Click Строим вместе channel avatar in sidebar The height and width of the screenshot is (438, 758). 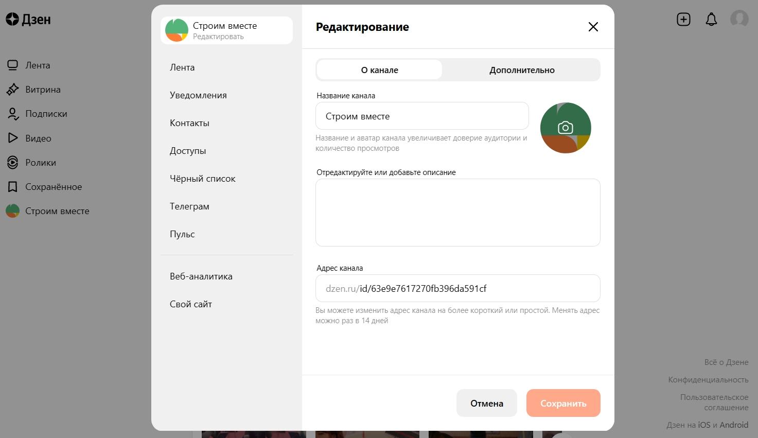tap(12, 211)
